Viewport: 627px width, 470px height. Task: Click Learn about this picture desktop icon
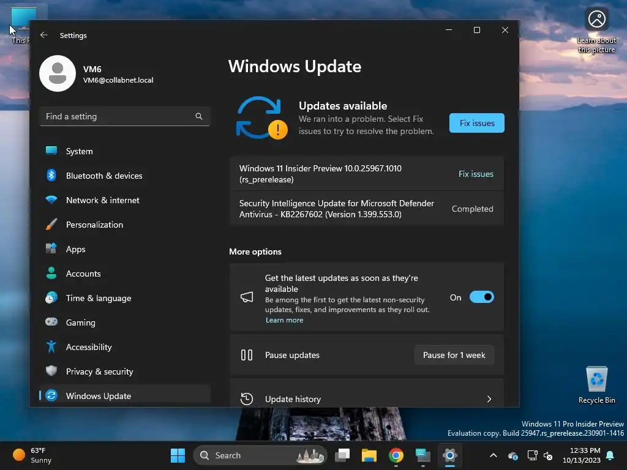pyautogui.click(x=596, y=31)
